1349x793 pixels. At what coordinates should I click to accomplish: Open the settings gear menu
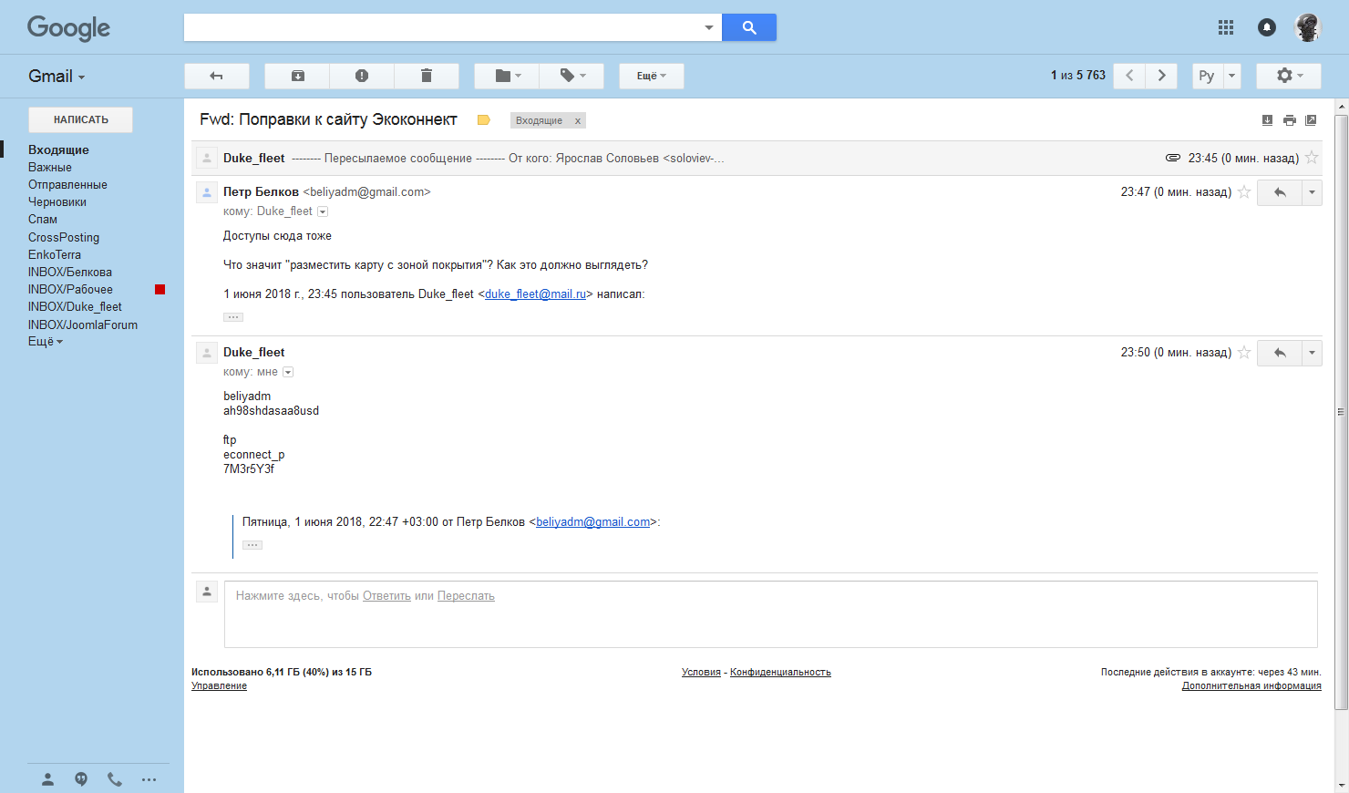[1289, 76]
